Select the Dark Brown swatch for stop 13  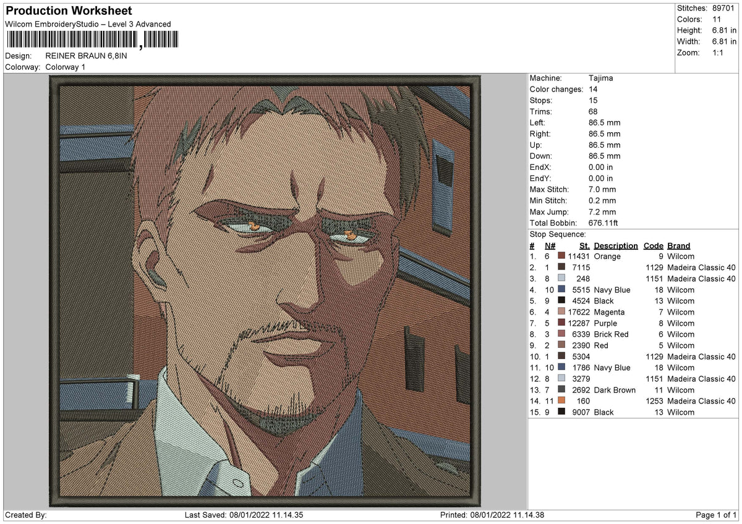[561, 389]
